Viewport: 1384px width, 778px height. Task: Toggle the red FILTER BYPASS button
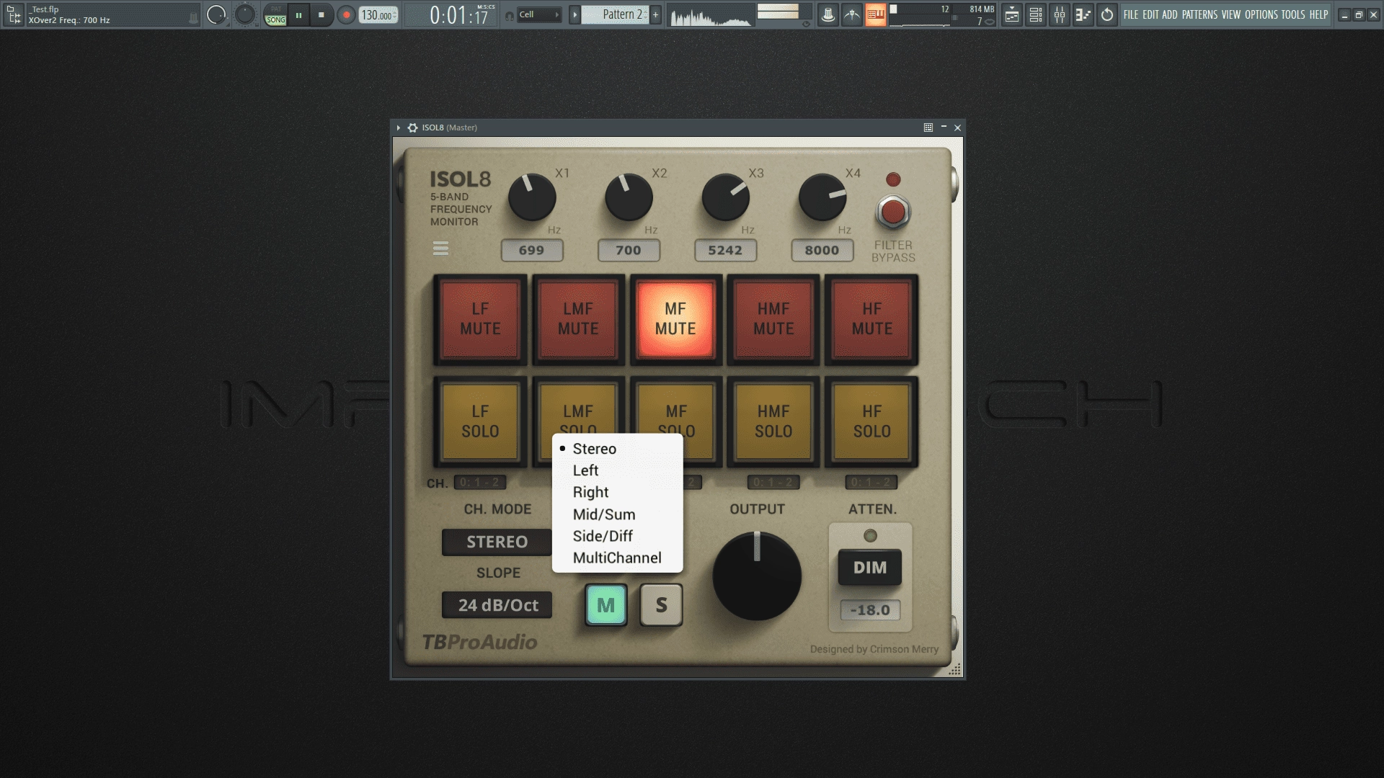tap(893, 212)
